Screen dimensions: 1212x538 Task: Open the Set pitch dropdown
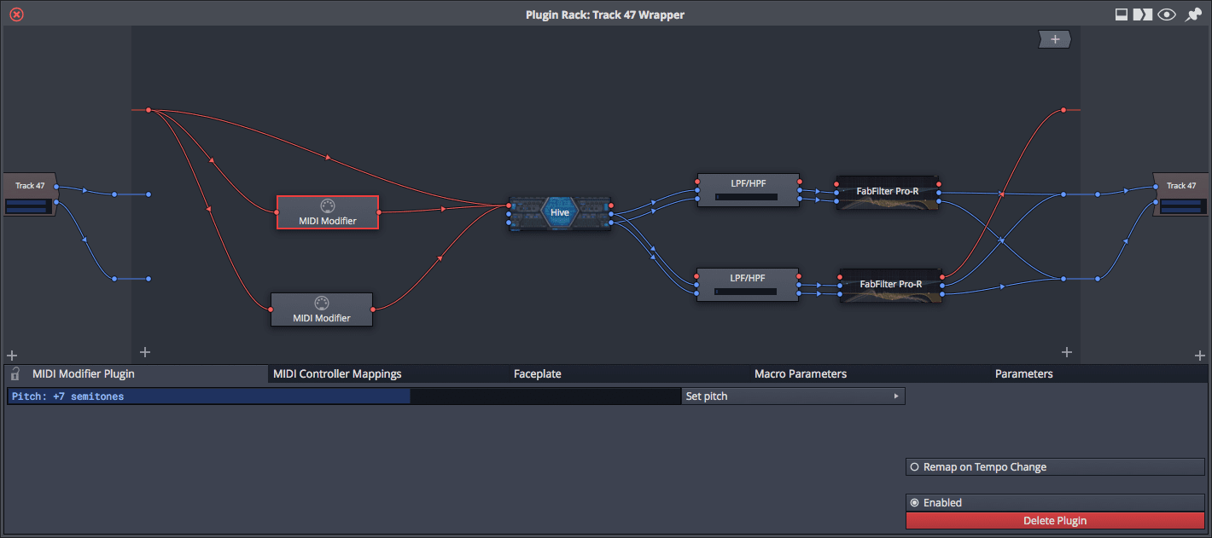(793, 396)
